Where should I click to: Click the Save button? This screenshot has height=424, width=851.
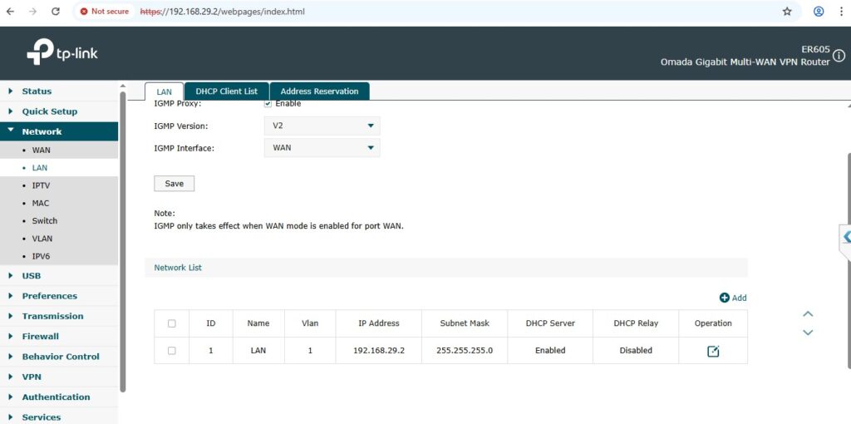[x=174, y=184]
